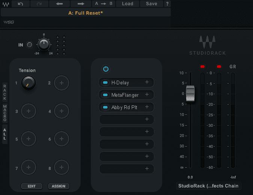
Task: Add a macro to slot 7
Action: (x=29, y=167)
